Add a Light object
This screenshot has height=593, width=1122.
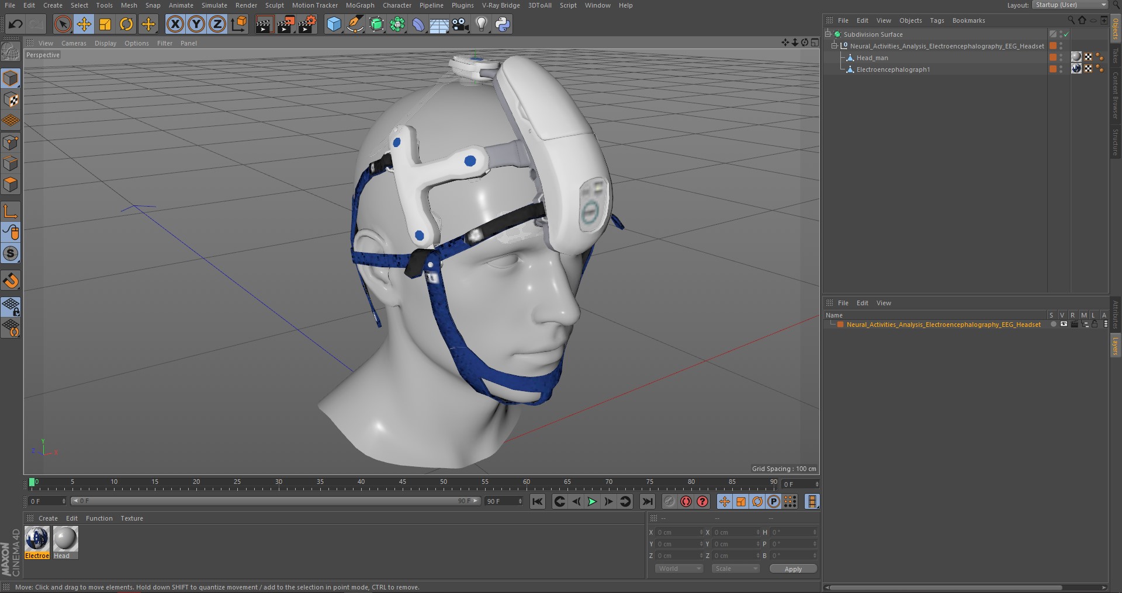482,25
